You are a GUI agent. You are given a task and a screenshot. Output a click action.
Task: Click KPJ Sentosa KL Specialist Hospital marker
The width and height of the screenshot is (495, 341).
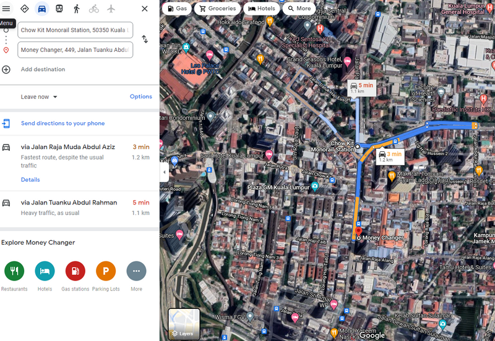pos(320,29)
